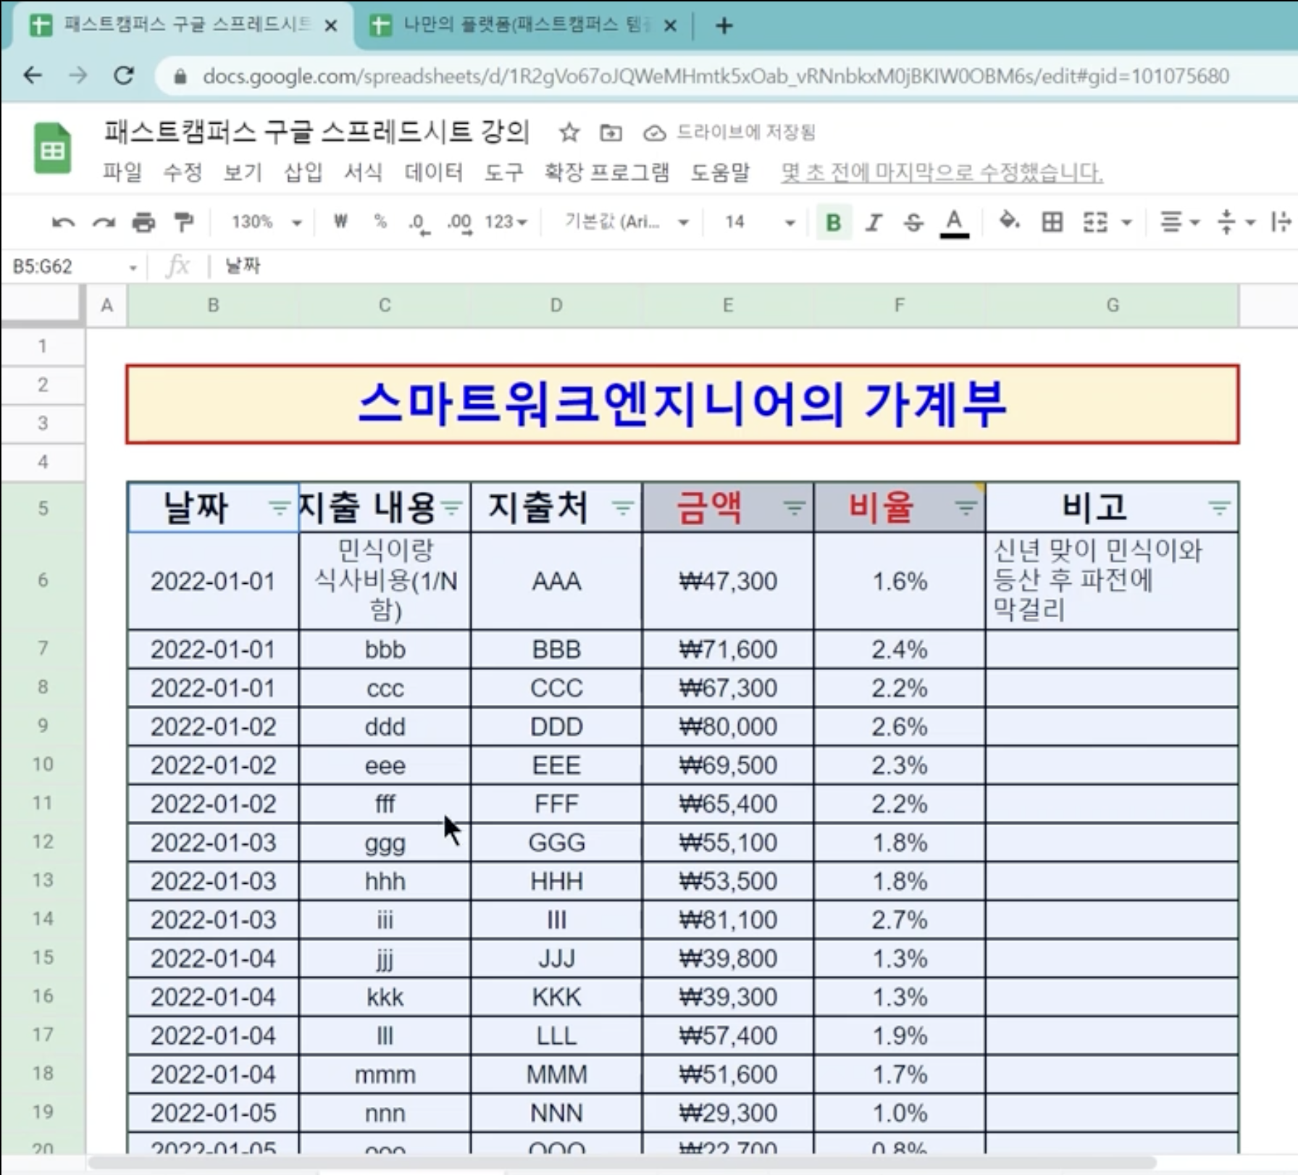Open the 삽입 menu
The image size is (1298, 1175).
[303, 172]
